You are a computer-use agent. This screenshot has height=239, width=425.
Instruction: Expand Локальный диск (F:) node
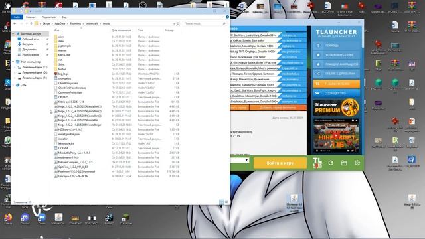pyautogui.click(x=15, y=78)
